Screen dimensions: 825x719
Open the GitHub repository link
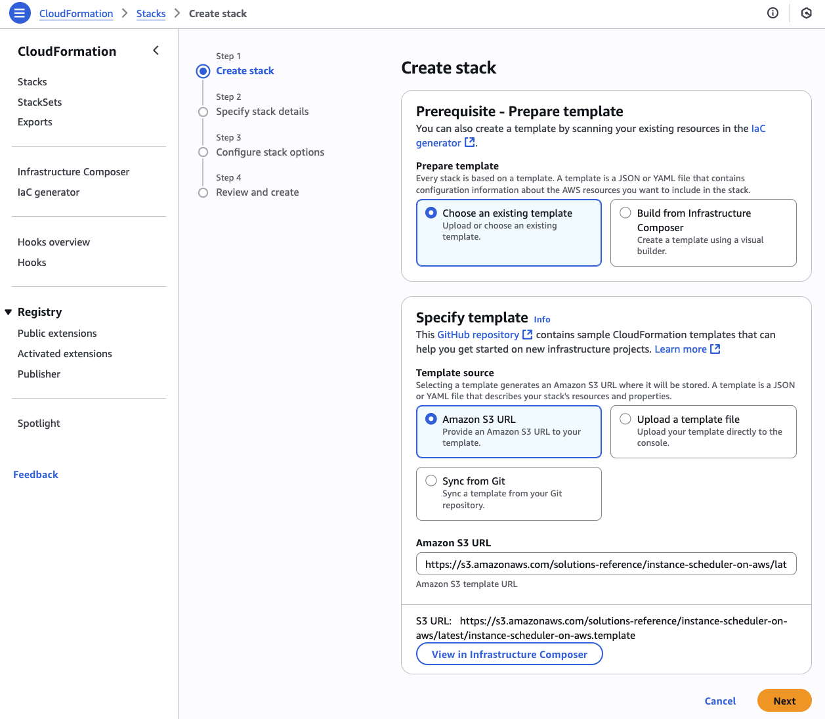point(478,335)
